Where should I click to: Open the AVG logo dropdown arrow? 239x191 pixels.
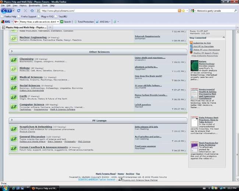(x=12, y=22)
